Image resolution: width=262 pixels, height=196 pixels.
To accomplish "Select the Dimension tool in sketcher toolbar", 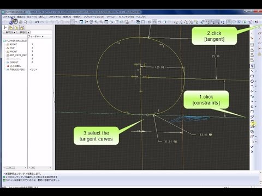I will pyautogui.click(x=252, y=112).
